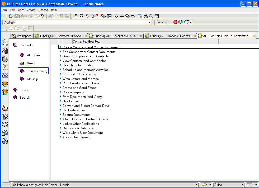
Task: Open the Address bar dropdown arrow
Action: [149, 22]
